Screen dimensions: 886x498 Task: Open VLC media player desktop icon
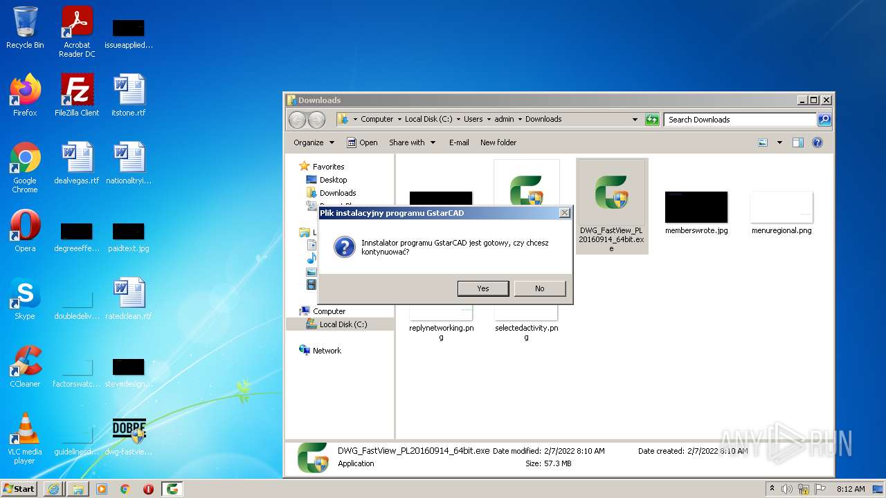25,439
